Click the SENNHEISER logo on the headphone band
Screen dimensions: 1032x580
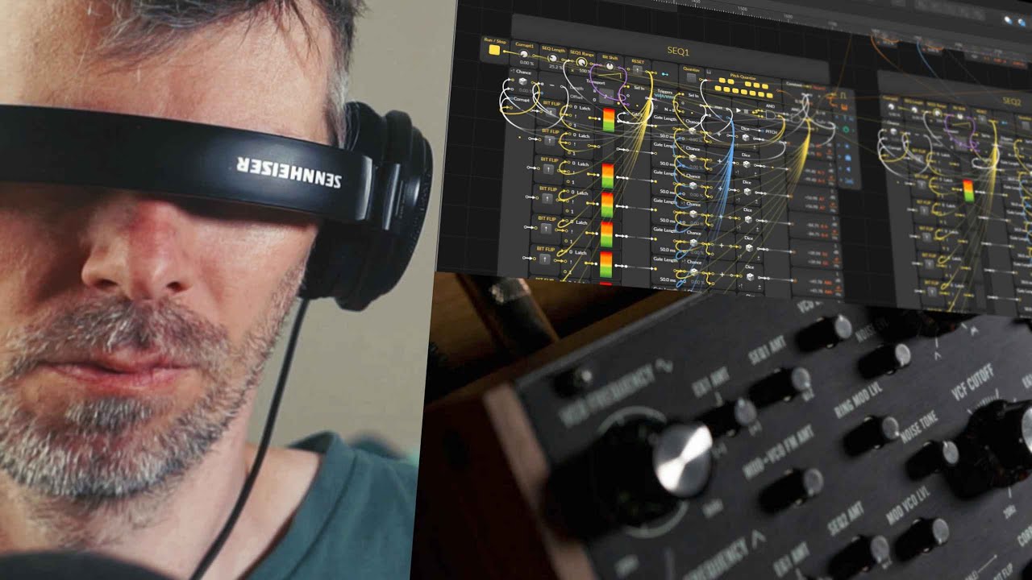coord(289,171)
